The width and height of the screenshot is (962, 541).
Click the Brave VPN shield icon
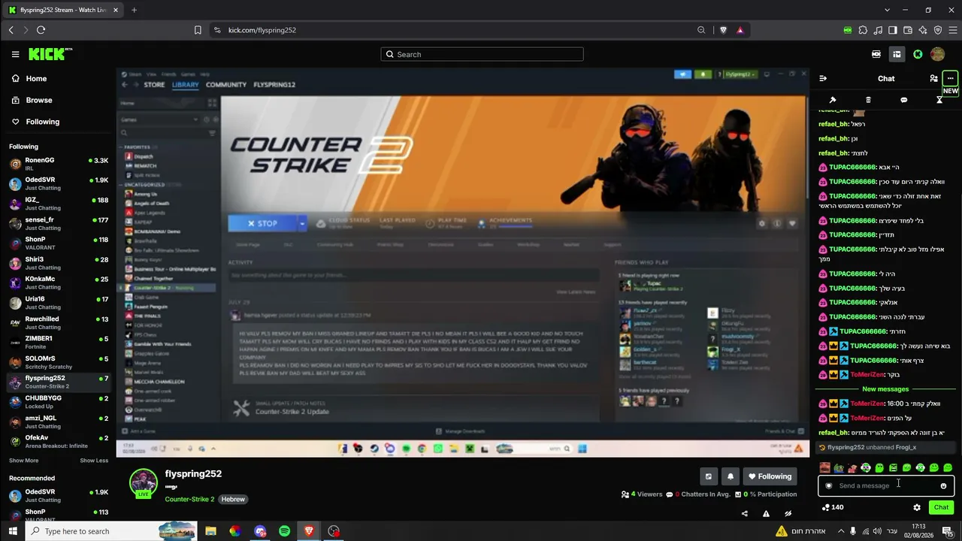click(x=938, y=30)
